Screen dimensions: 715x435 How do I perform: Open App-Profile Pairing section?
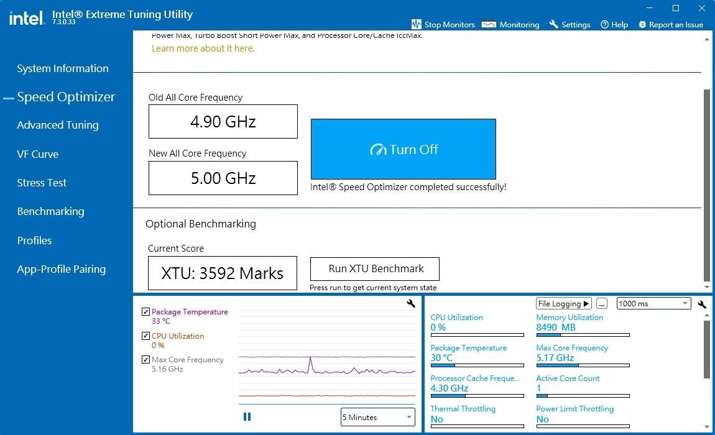(x=62, y=269)
